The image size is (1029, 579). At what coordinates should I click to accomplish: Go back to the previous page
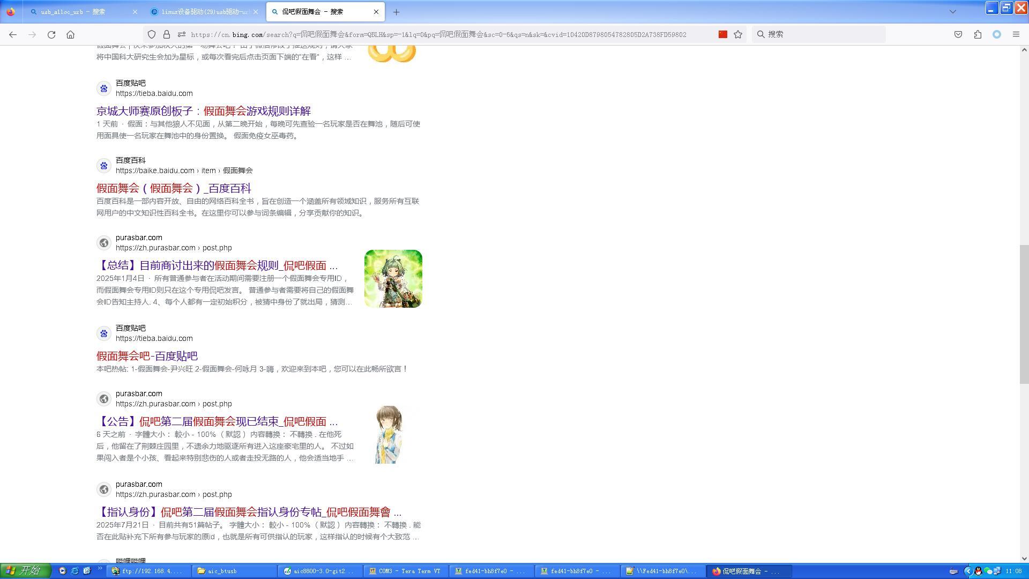pos(13,34)
